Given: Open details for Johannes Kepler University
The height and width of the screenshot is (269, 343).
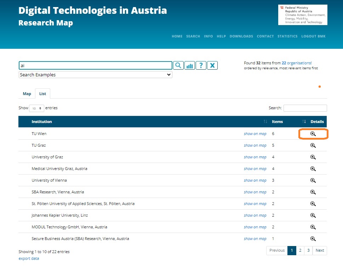Looking at the screenshot, I should [x=313, y=216].
